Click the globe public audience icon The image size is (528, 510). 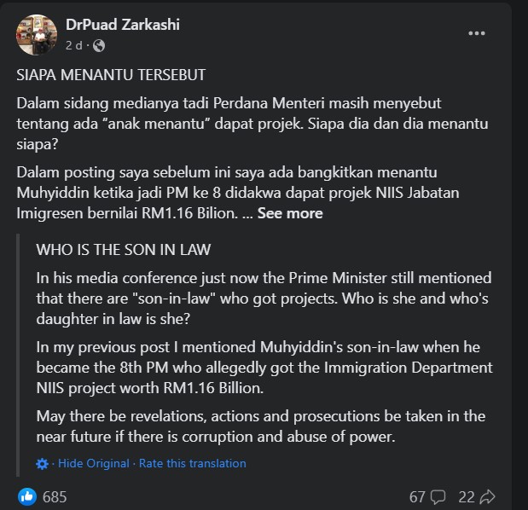click(99, 45)
